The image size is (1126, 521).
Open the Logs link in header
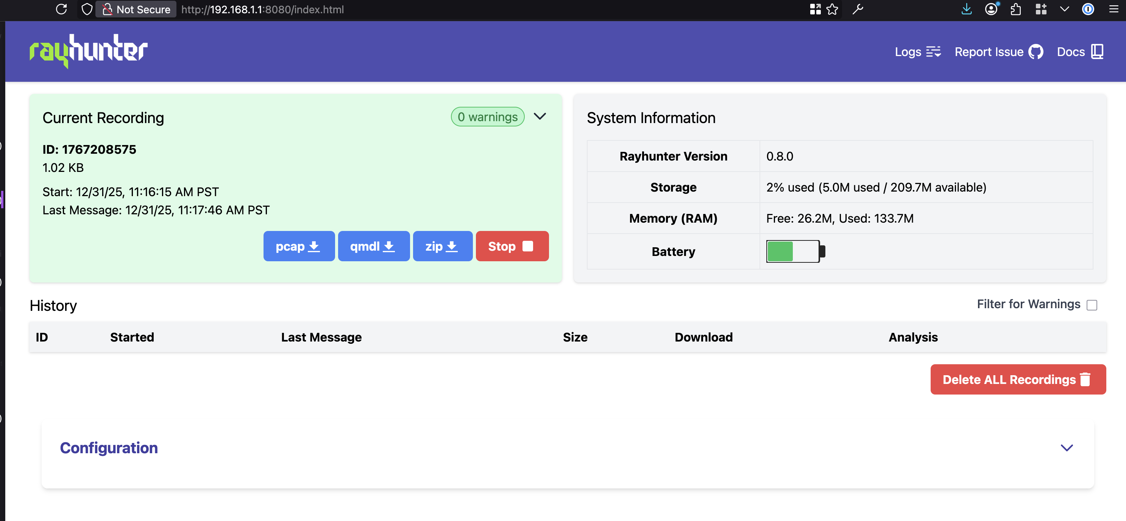pyautogui.click(x=917, y=52)
